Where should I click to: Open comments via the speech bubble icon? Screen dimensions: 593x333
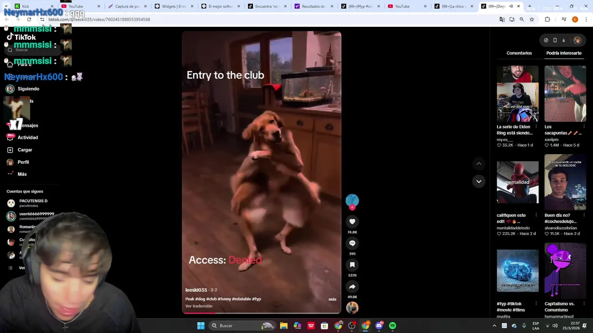(352, 243)
